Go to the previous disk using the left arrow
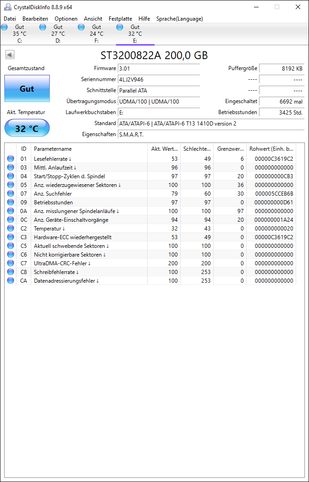The image size is (309, 482). click(10, 55)
